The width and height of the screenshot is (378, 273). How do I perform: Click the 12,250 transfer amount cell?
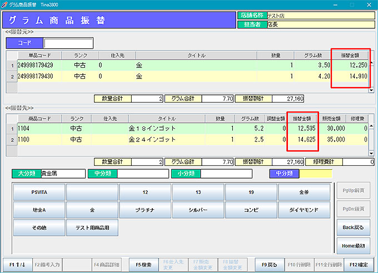coord(351,65)
